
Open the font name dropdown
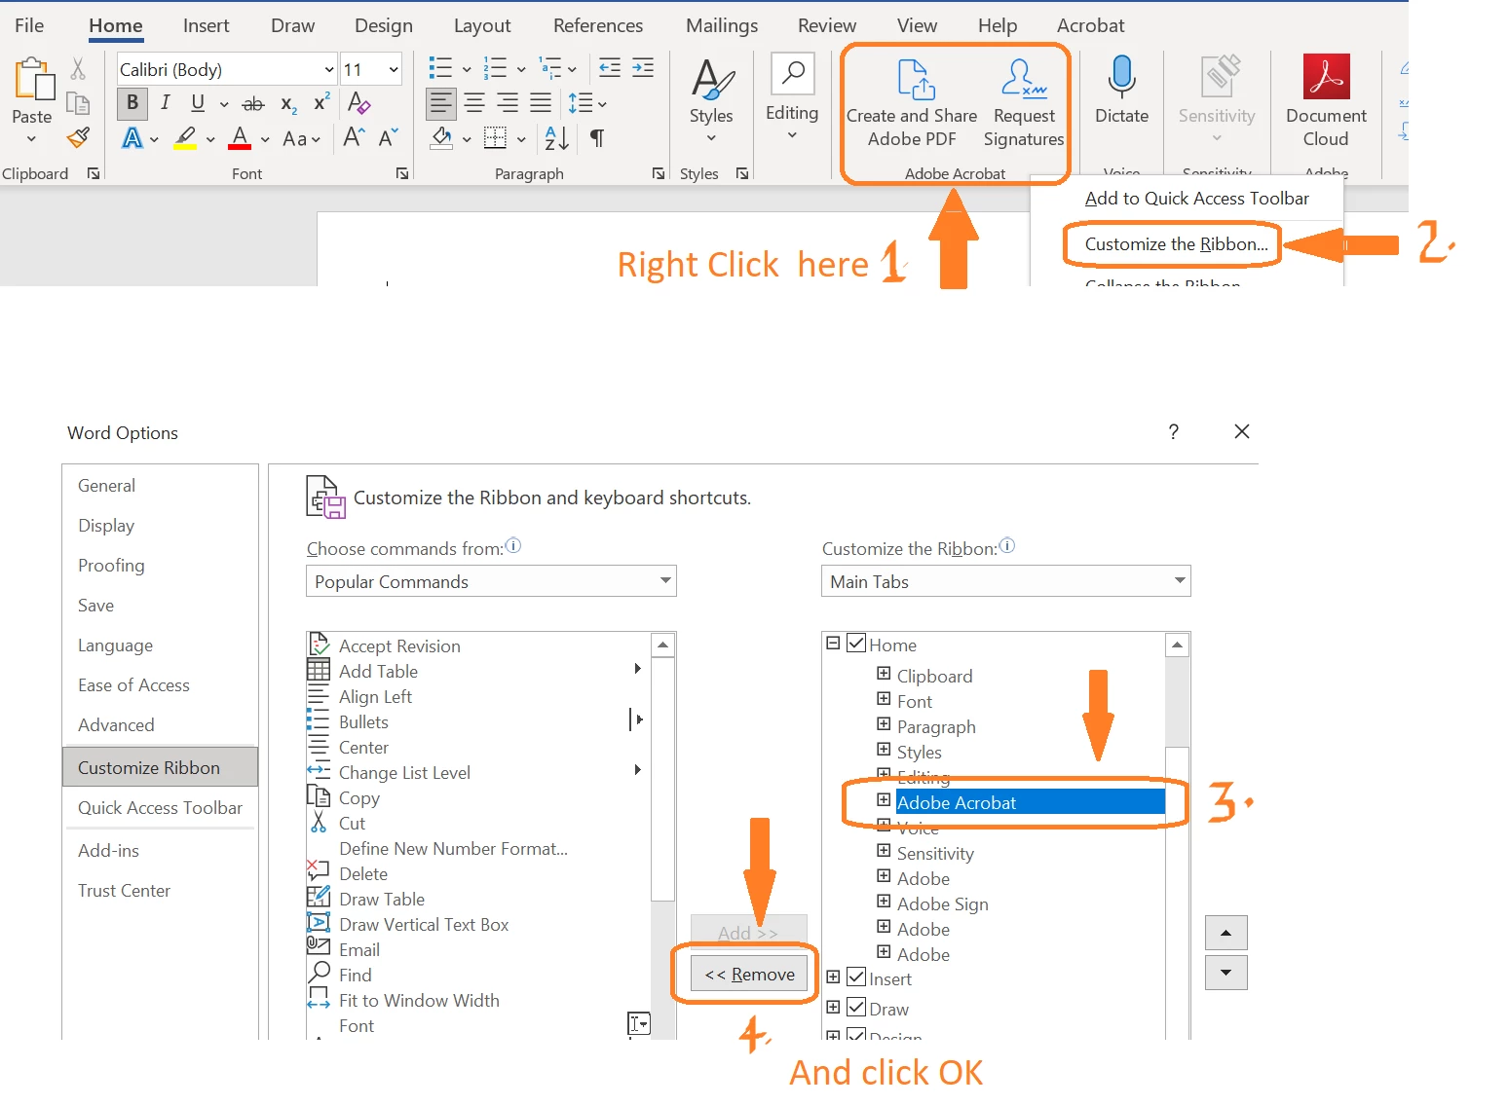pyautogui.click(x=329, y=69)
